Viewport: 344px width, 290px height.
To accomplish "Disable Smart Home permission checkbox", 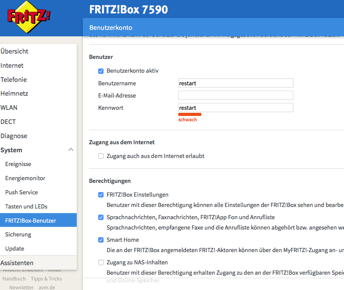I will [x=101, y=240].
